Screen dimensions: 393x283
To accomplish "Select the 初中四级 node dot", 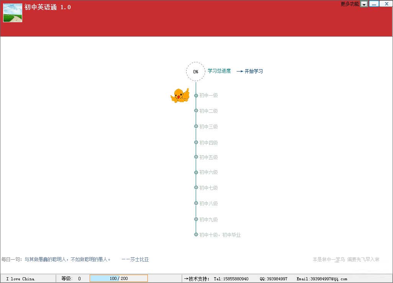I will click(196, 142).
